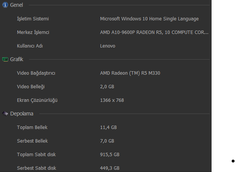Click the AMD Radeon (TM) R5 M330 value

[x=130, y=73]
